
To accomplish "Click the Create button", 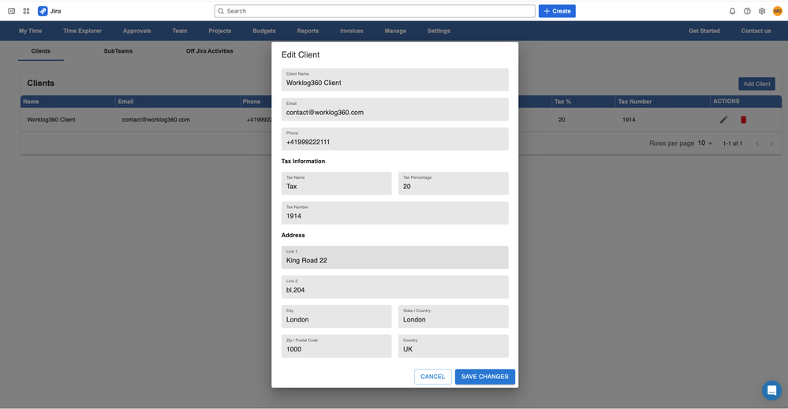I will (557, 11).
